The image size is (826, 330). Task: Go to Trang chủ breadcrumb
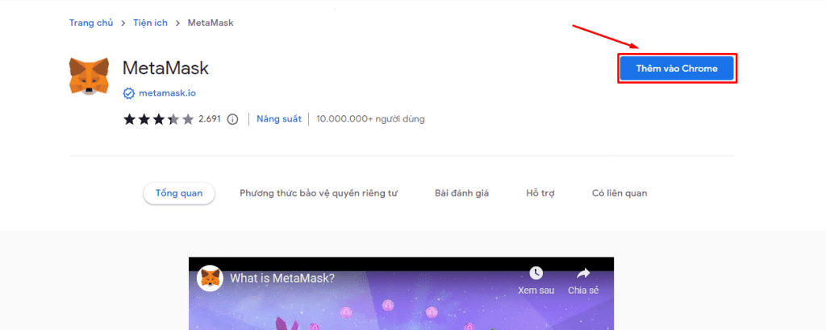(x=91, y=23)
